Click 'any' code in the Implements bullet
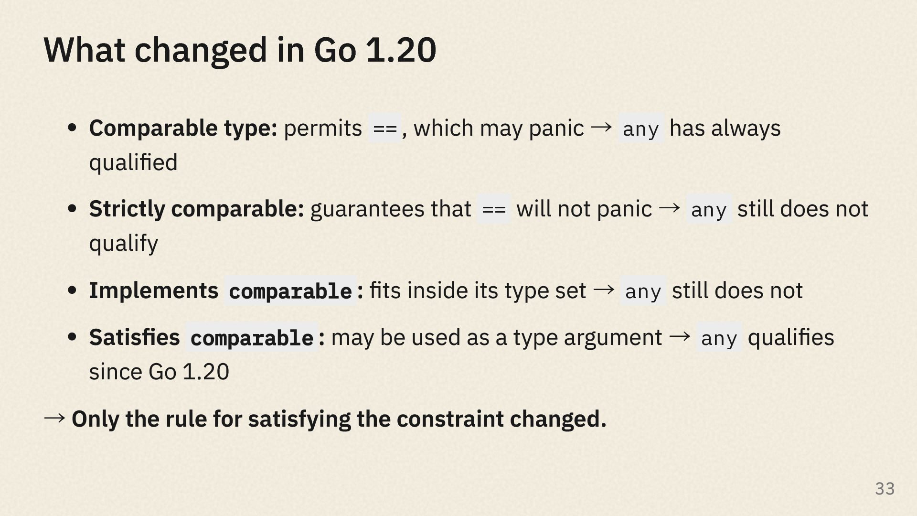The height and width of the screenshot is (516, 917). coord(643,290)
